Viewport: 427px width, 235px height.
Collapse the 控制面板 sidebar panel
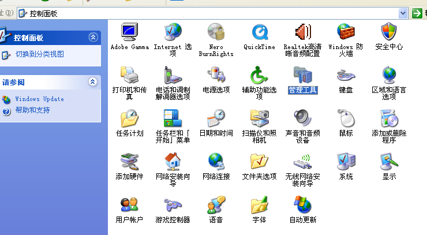tap(93, 38)
